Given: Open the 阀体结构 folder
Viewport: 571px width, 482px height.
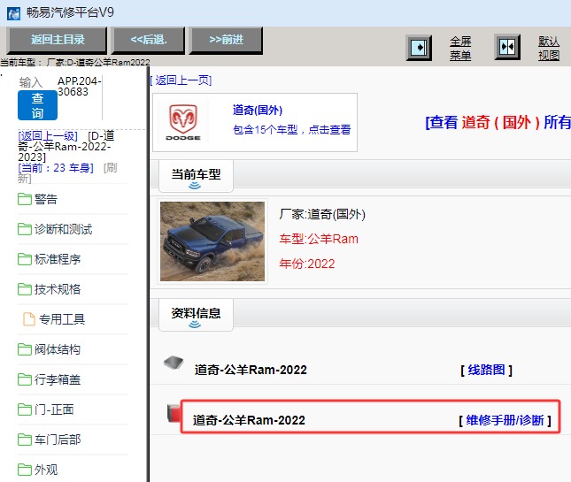Looking at the screenshot, I should (58, 349).
